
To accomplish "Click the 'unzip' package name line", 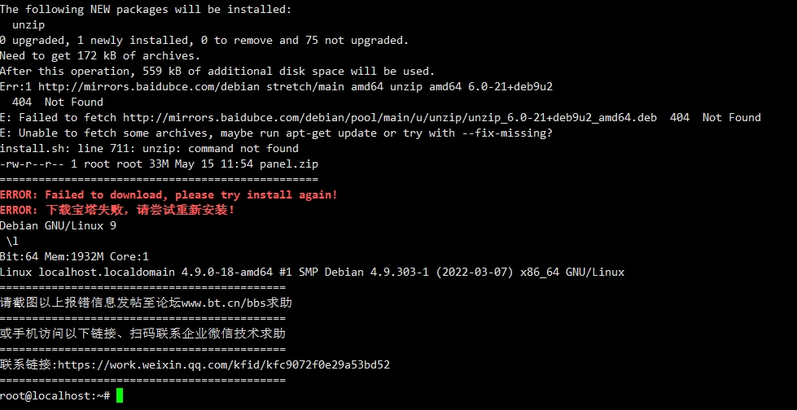I will point(28,25).
